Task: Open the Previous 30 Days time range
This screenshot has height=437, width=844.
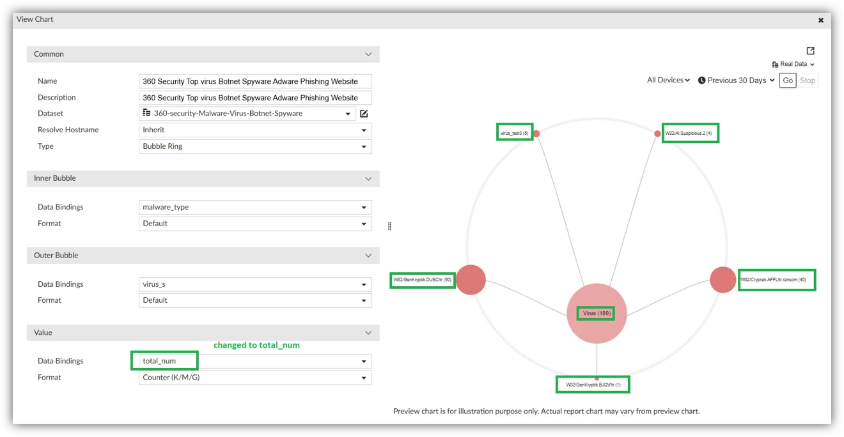Action: (x=736, y=80)
